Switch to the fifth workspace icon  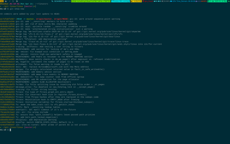click(x=17, y=1)
